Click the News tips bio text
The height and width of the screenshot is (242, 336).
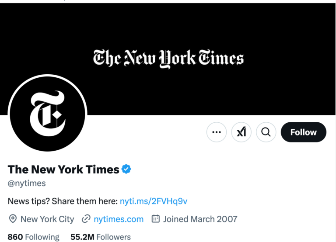(63, 201)
